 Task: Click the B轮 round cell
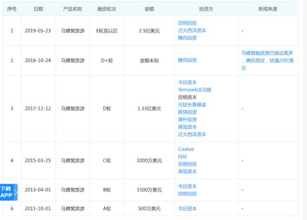tap(107, 190)
